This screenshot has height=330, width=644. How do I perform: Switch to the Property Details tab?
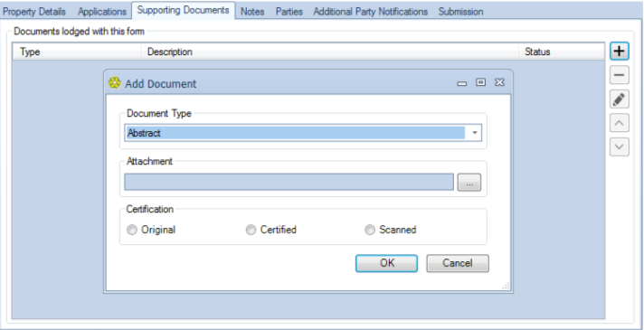click(34, 12)
